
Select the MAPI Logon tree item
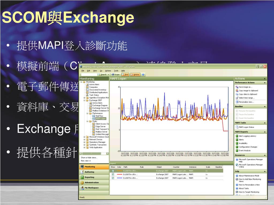point(101,119)
